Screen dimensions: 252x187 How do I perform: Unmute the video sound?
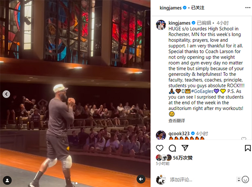[141, 179]
